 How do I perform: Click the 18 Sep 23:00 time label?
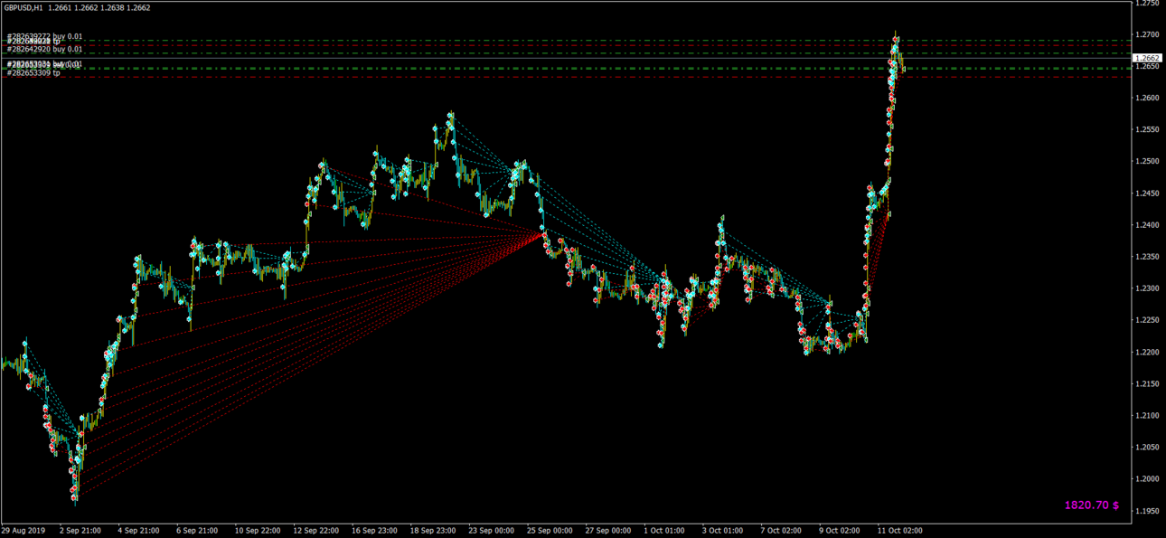click(433, 531)
